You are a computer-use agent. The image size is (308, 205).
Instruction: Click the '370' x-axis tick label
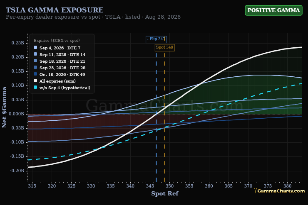(248, 186)
